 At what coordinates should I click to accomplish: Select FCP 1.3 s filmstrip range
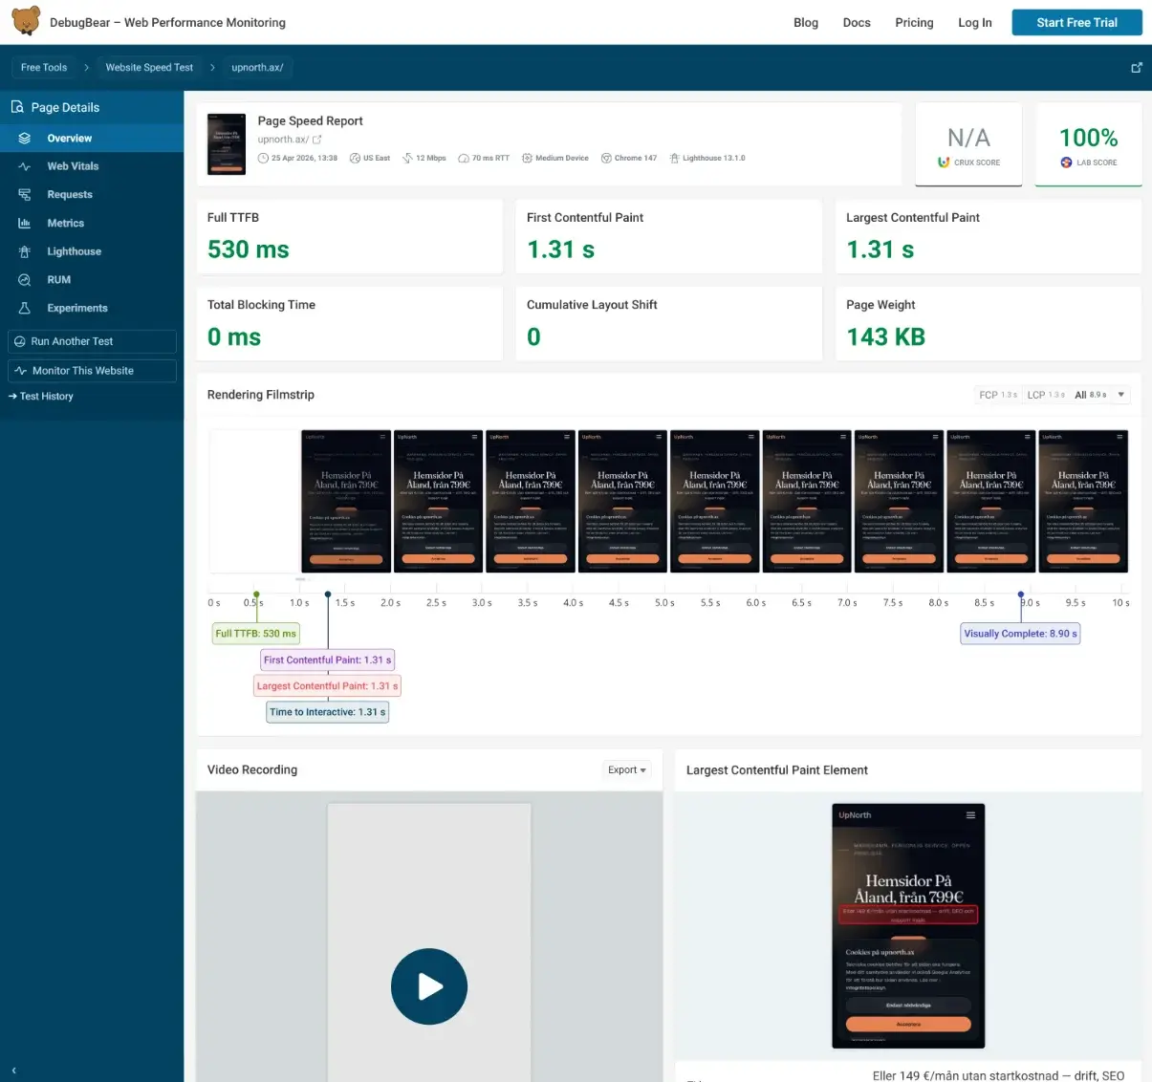coord(998,395)
